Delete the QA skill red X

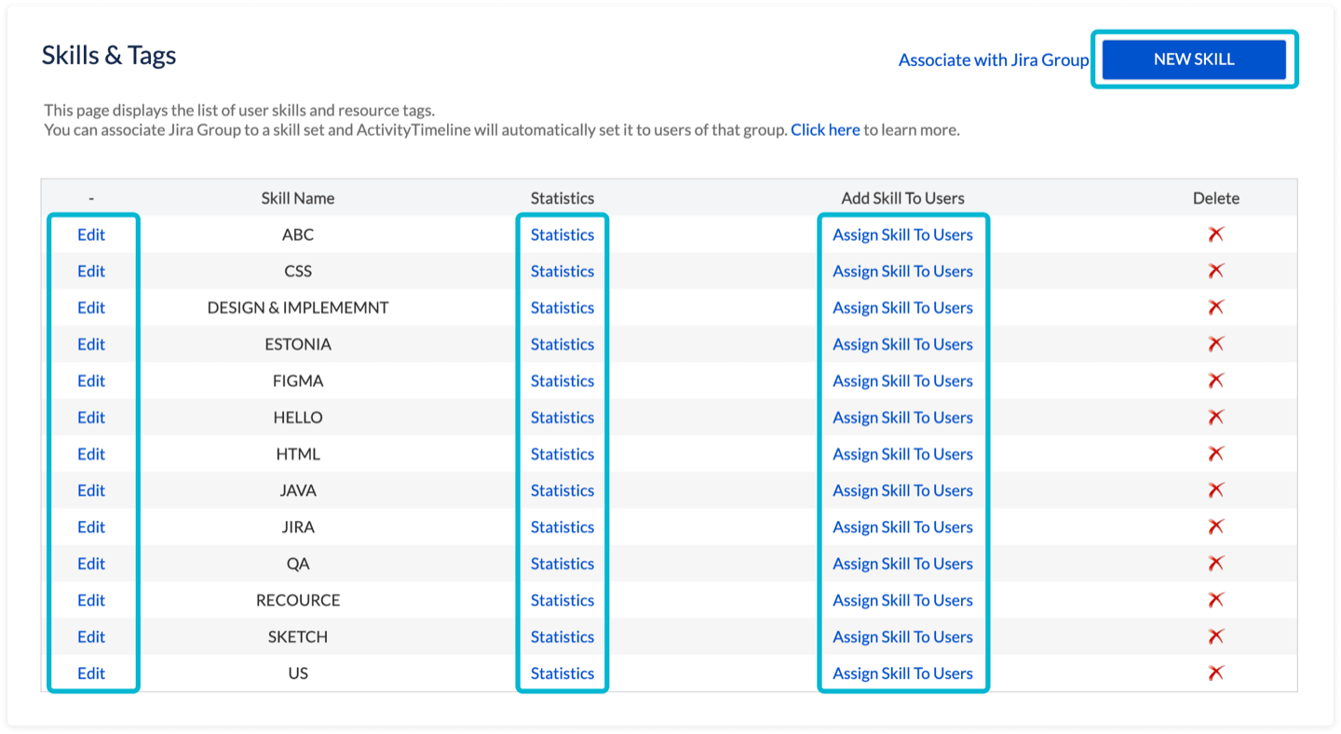click(1215, 564)
